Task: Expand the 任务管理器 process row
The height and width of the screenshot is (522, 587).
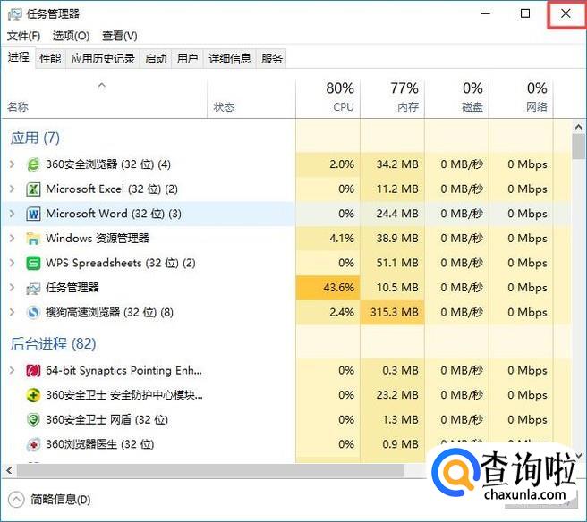Action: [12, 288]
